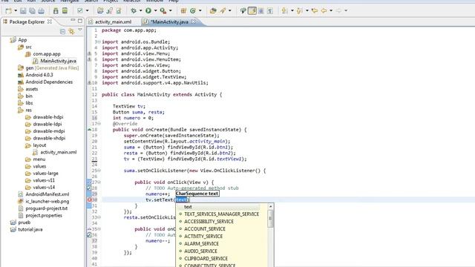Open the Android SDK Manager icon
The image size is (475, 267).
pyautogui.click(x=56, y=11)
